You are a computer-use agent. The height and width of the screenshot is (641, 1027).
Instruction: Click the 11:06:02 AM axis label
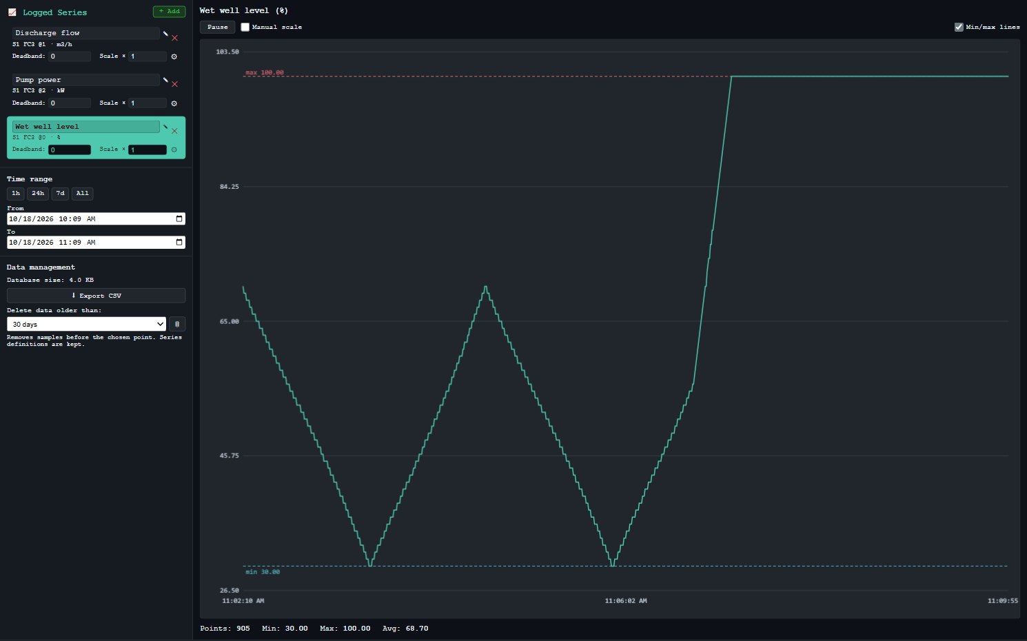click(x=626, y=601)
